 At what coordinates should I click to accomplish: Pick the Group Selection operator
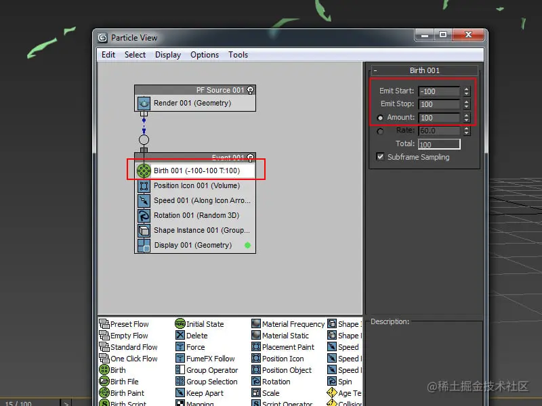coord(207,382)
